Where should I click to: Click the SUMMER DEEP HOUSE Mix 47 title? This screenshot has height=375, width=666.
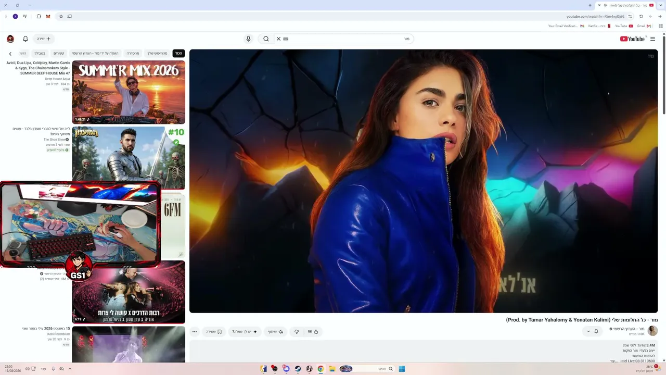tap(38, 68)
